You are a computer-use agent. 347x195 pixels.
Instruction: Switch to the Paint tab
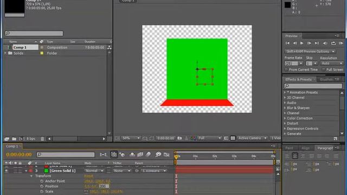(289, 148)
